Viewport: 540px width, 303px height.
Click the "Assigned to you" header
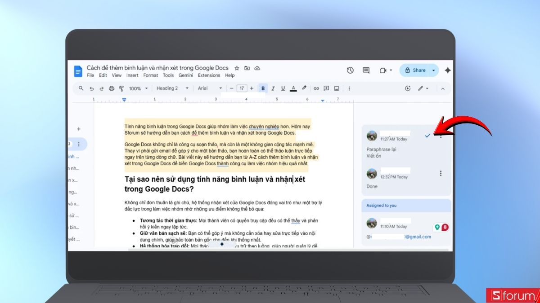tap(381, 206)
